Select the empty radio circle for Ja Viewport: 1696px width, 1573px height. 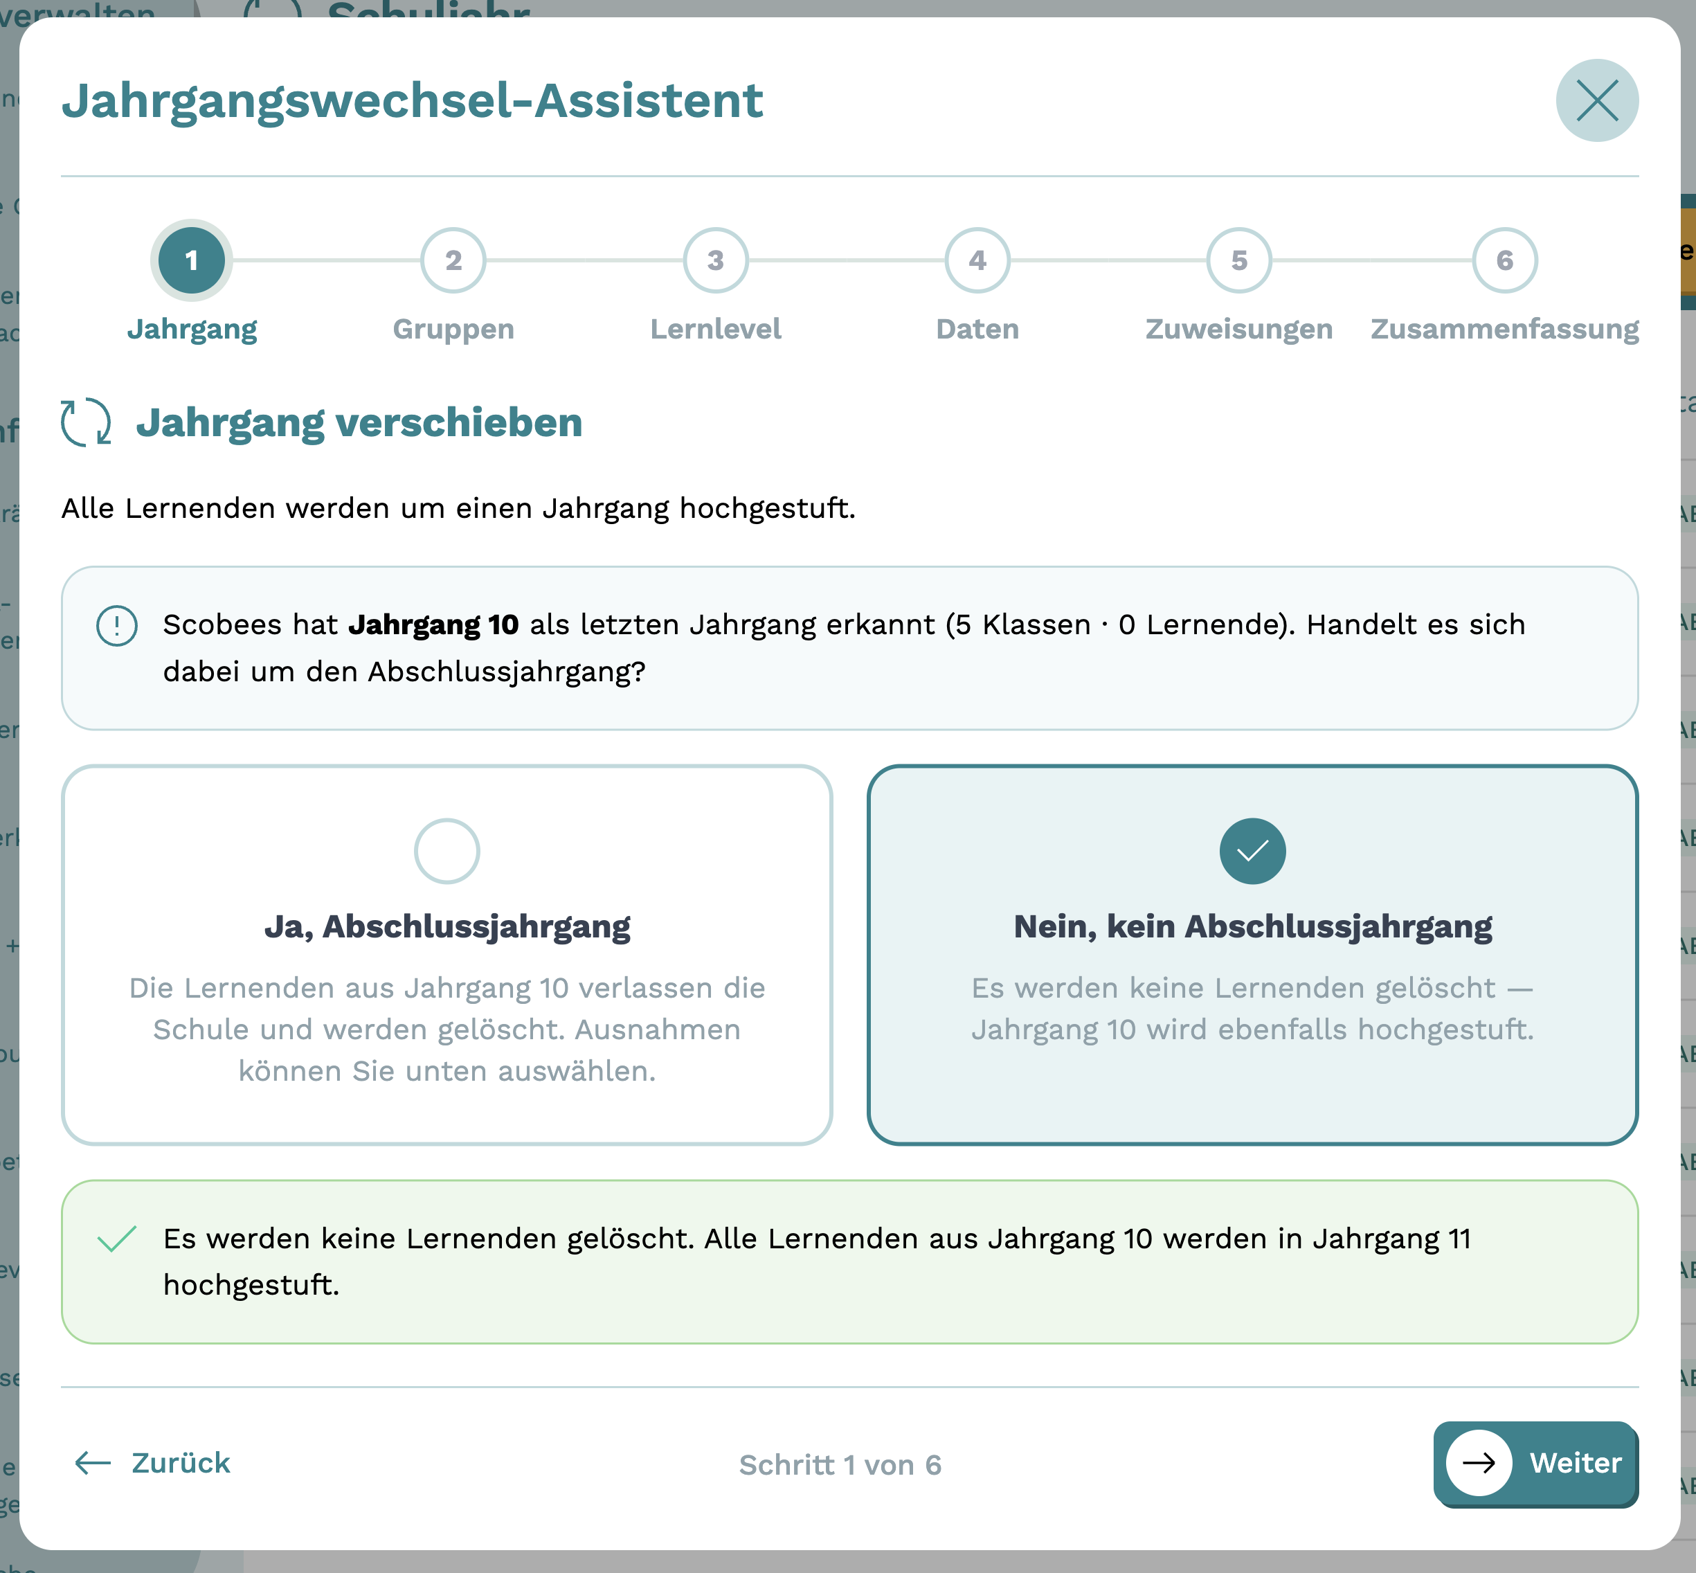point(446,851)
